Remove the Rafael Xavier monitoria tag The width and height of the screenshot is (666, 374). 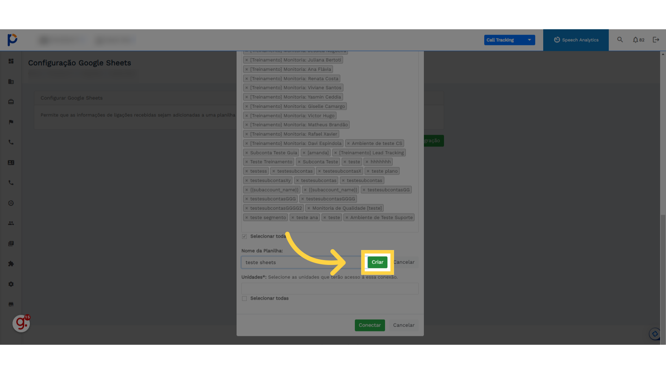[247, 134]
